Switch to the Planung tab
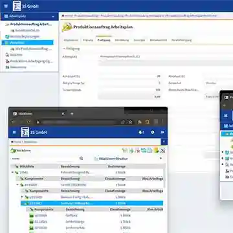 tap(88, 40)
